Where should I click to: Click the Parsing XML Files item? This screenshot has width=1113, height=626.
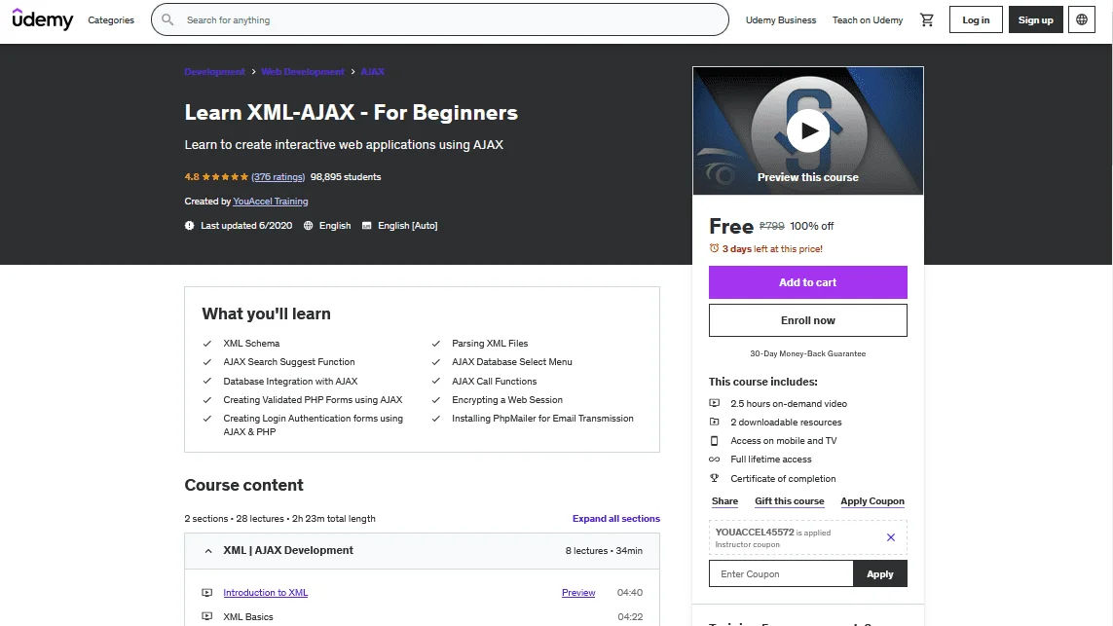click(490, 344)
